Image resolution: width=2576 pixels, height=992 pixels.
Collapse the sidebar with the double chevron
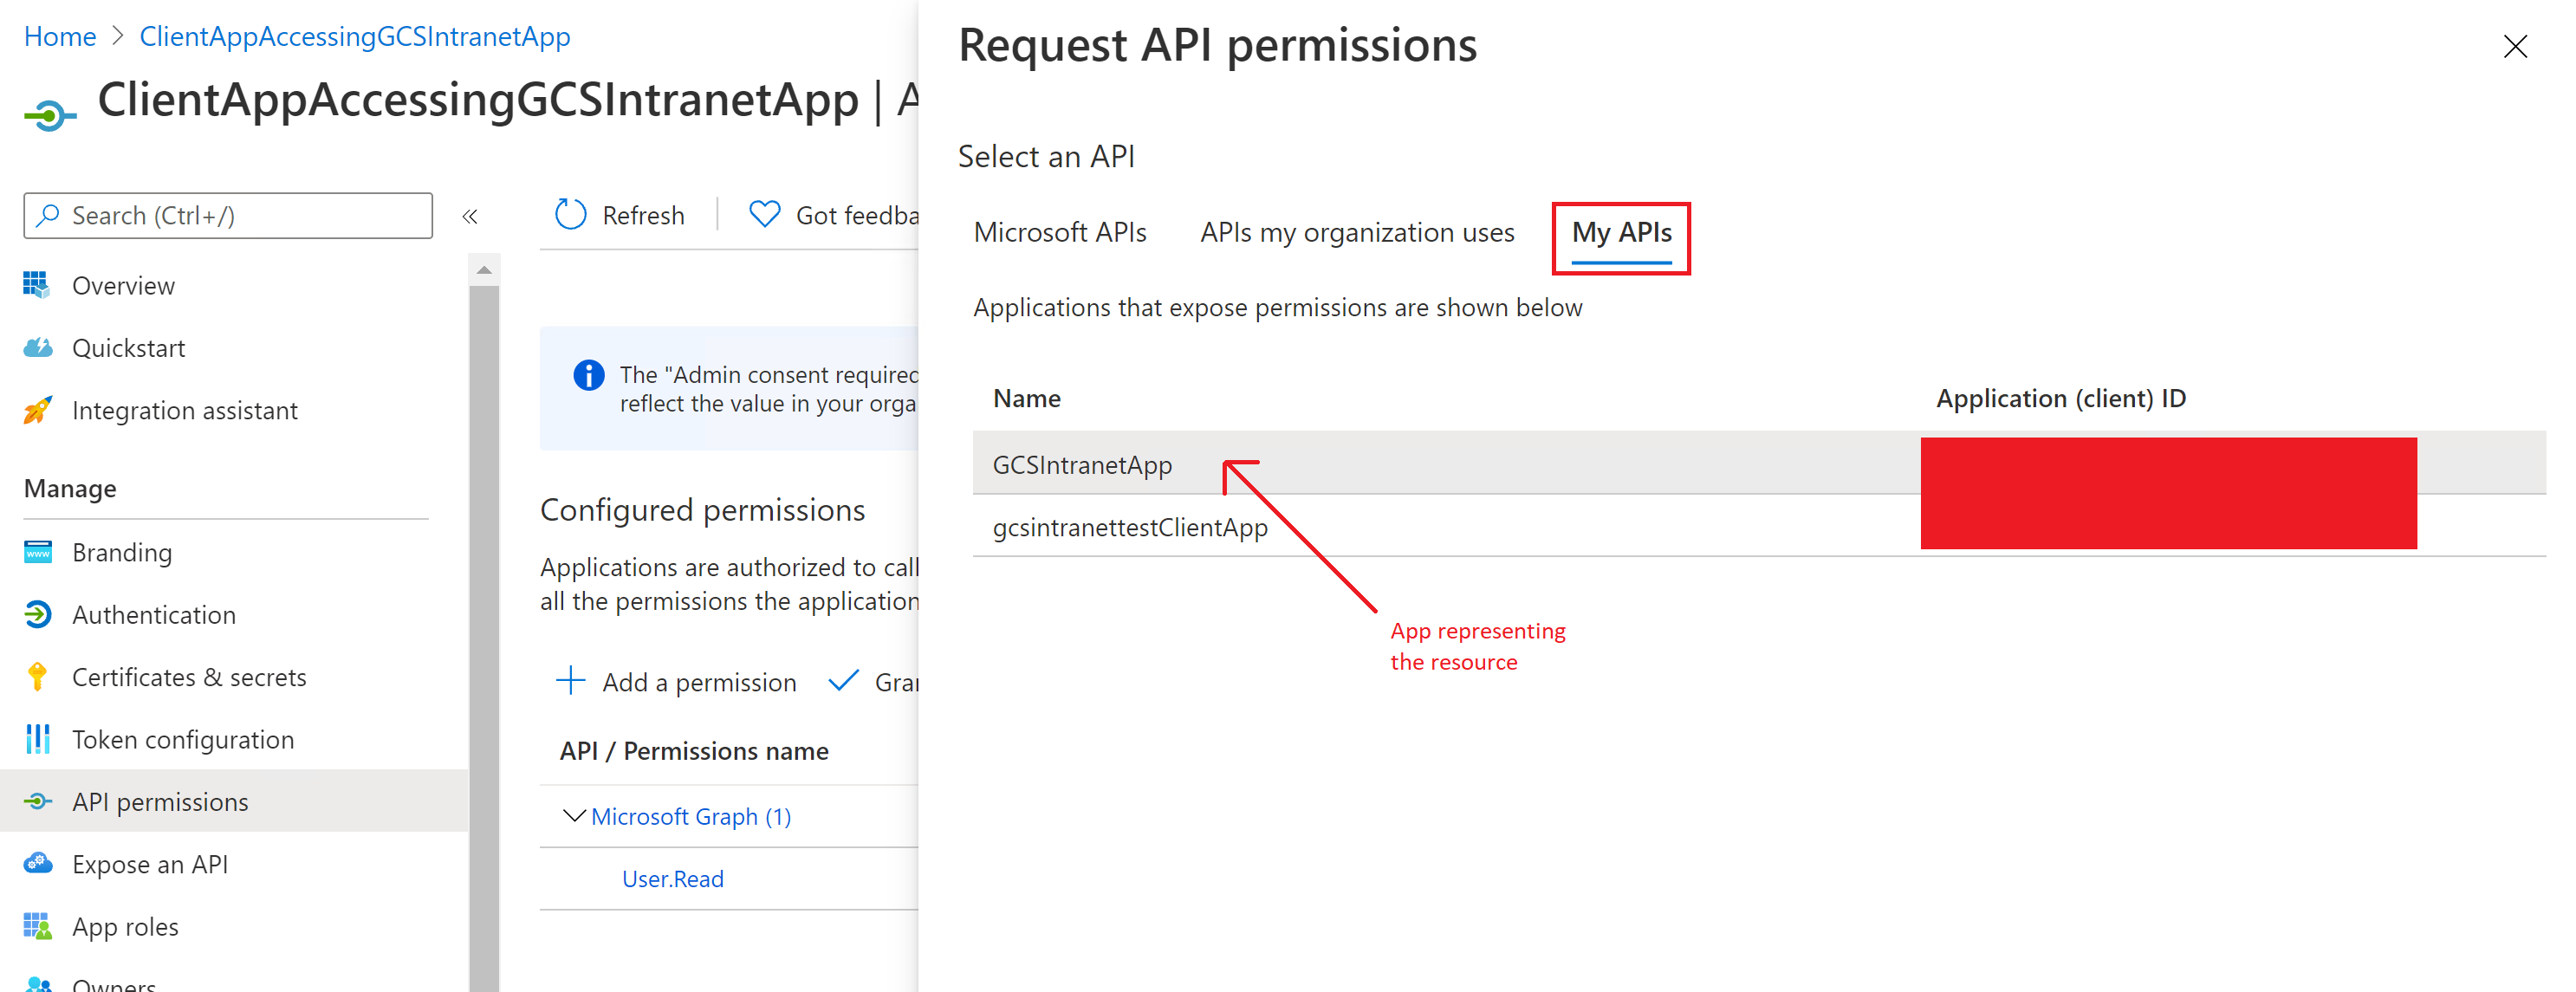(470, 216)
